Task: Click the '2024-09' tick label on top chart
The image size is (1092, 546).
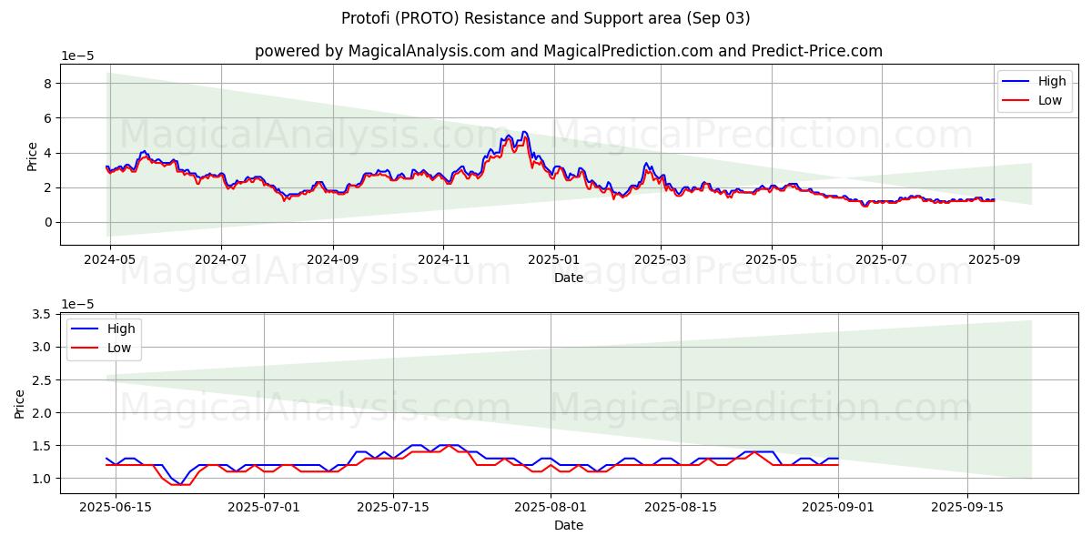Action: point(332,259)
